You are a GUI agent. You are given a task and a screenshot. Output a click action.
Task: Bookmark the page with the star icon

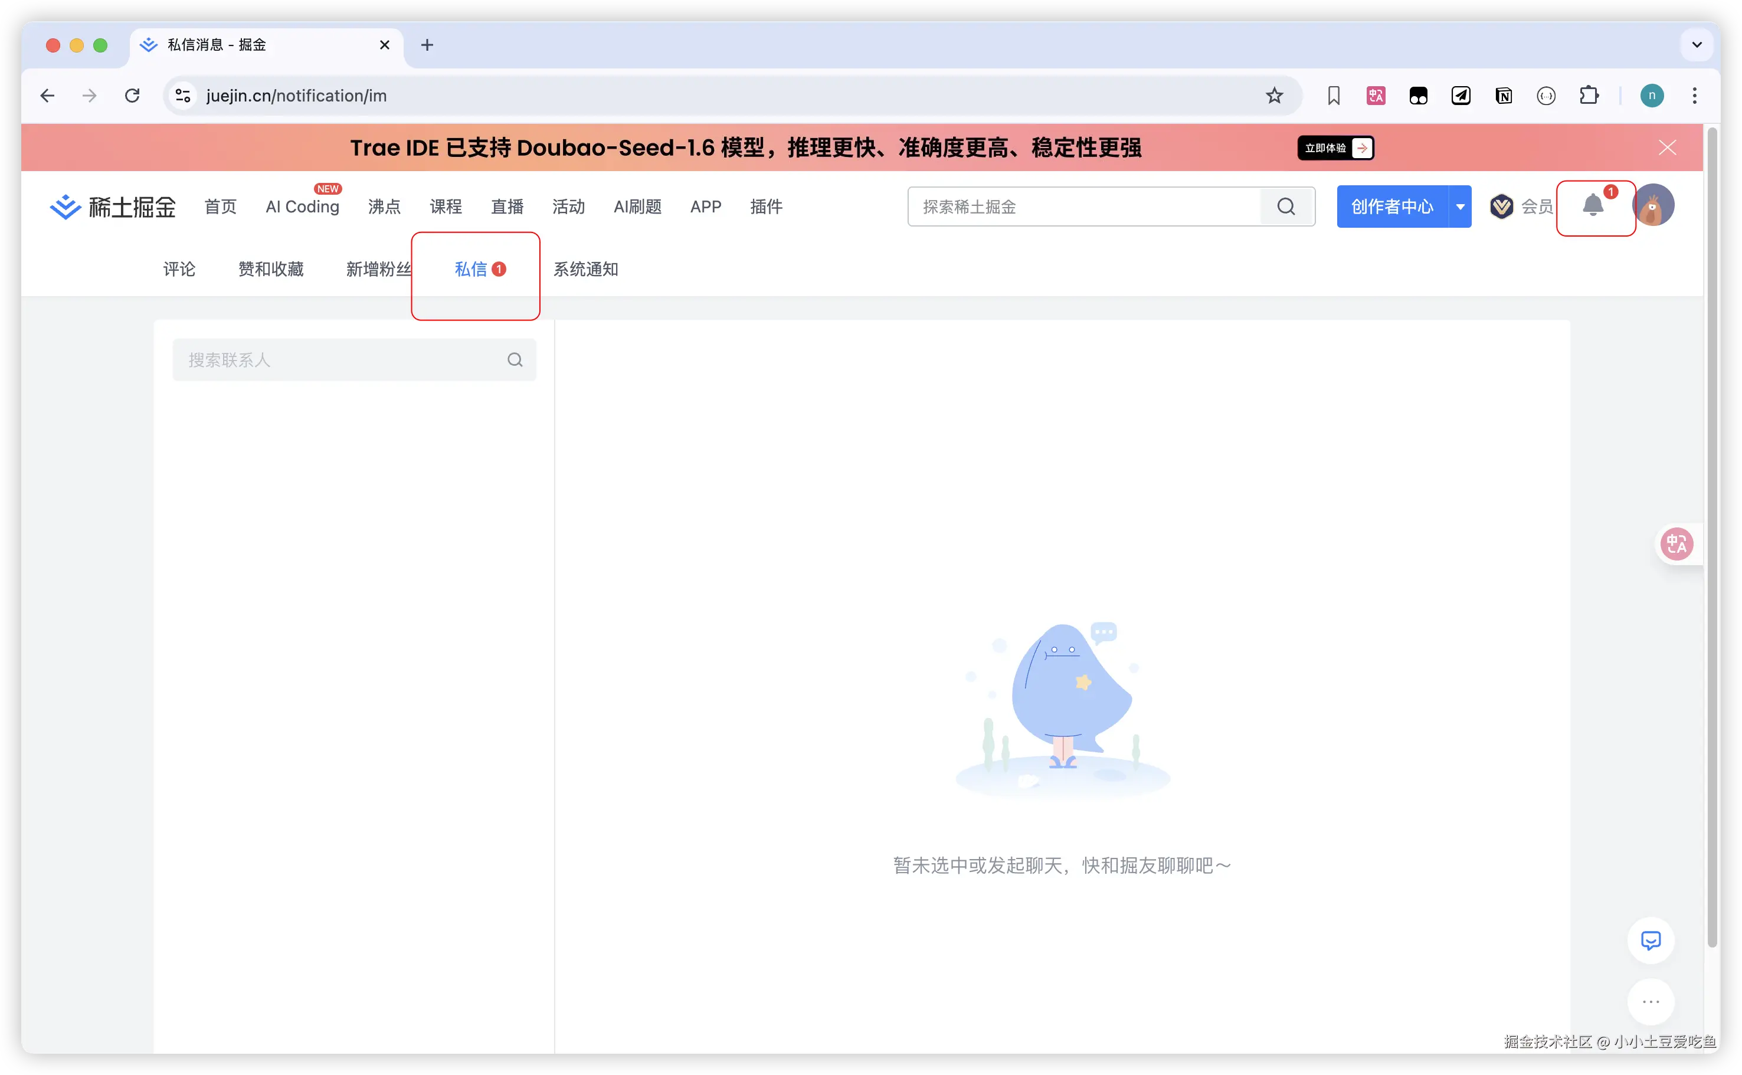[1274, 94]
